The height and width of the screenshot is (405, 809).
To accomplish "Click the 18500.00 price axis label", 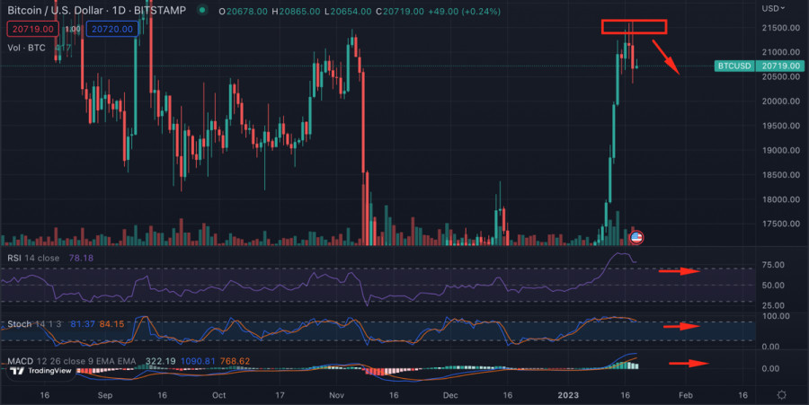I will 780,175.
